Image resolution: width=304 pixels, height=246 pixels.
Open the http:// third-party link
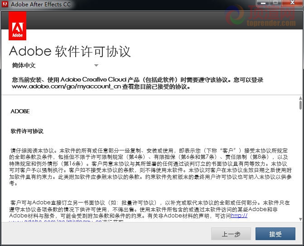(x=239, y=216)
